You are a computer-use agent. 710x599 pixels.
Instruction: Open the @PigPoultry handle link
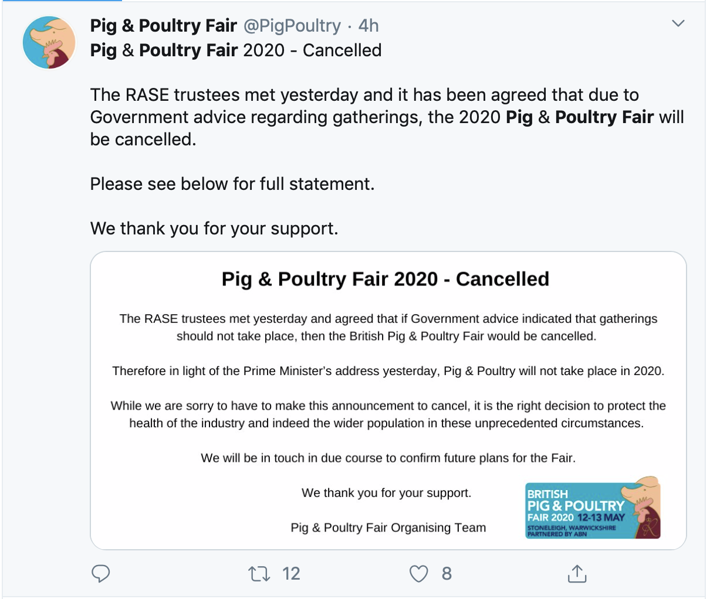(x=292, y=26)
